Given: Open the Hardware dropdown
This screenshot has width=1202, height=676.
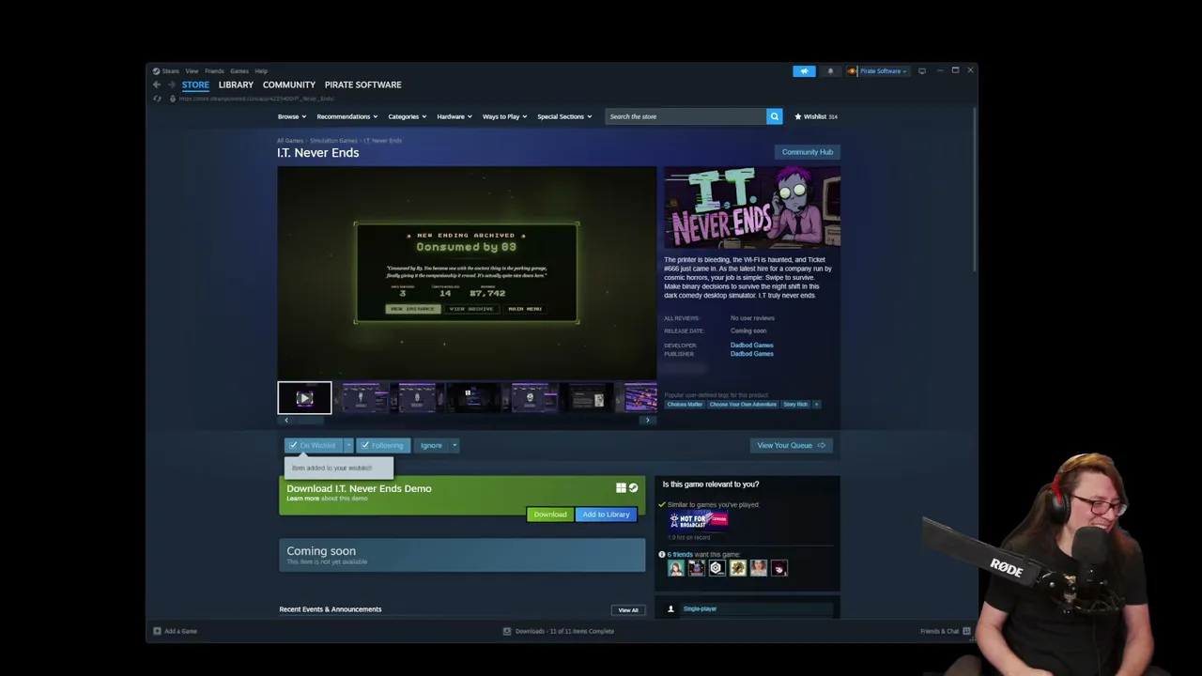Looking at the screenshot, I should (x=455, y=116).
